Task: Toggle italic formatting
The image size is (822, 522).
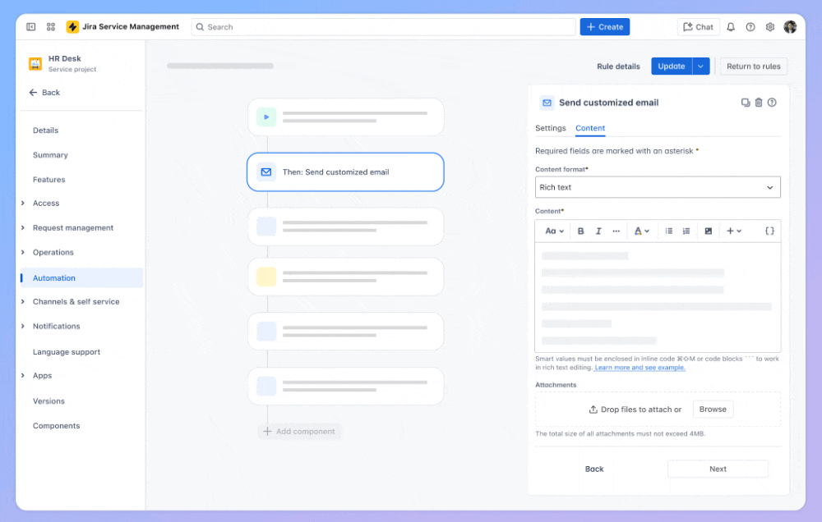Action: point(598,231)
